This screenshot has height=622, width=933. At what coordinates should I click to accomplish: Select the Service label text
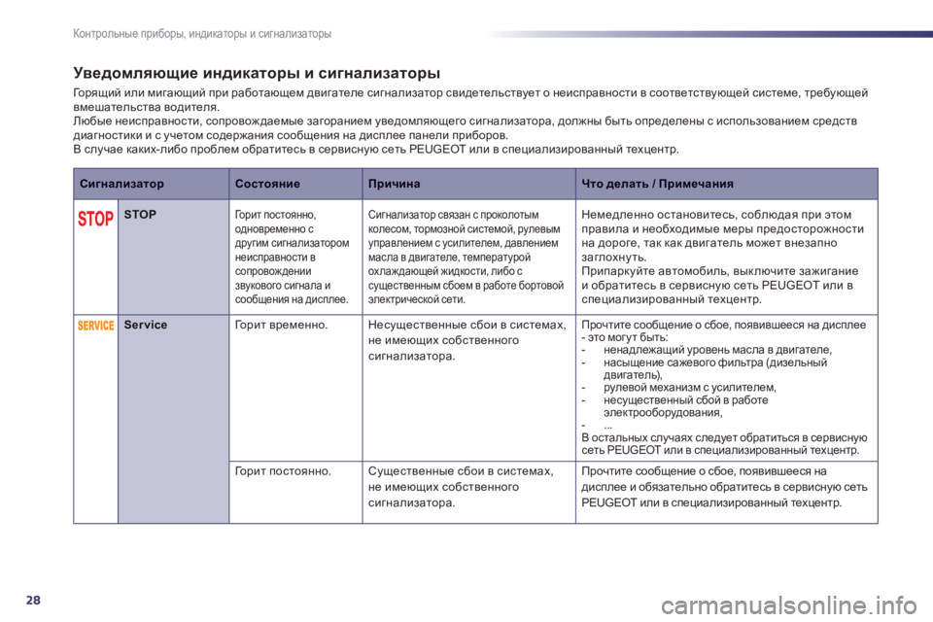146,325
